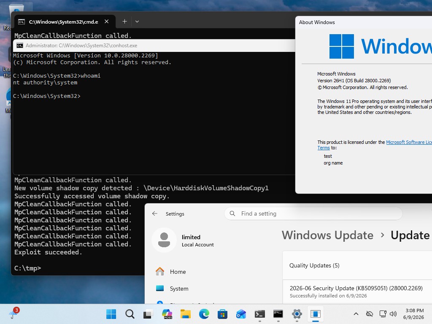The height and width of the screenshot is (324, 432).
Task: Click 'Exploit succeeded.' terminal line
Action: tap(48, 252)
